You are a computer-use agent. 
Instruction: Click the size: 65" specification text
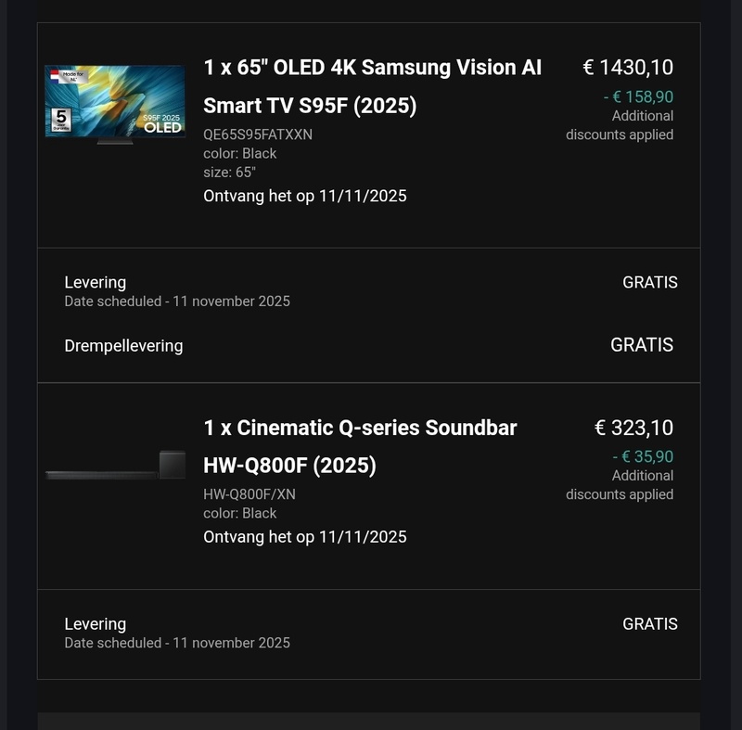pyautogui.click(x=229, y=172)
